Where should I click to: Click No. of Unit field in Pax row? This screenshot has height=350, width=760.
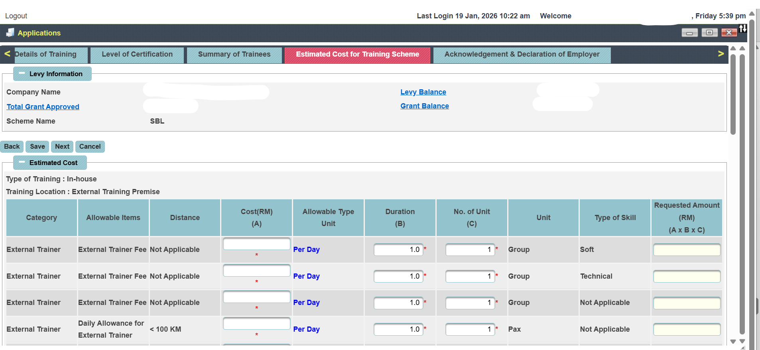tap(470, 329)
